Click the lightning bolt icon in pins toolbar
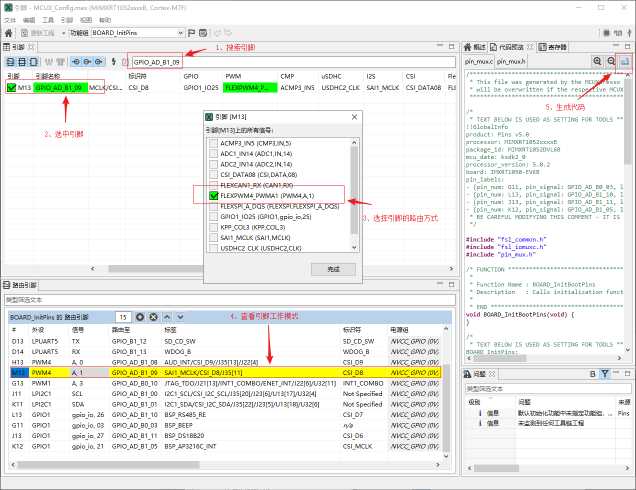Screen dimensions: 636x490 tap(114, 62)
